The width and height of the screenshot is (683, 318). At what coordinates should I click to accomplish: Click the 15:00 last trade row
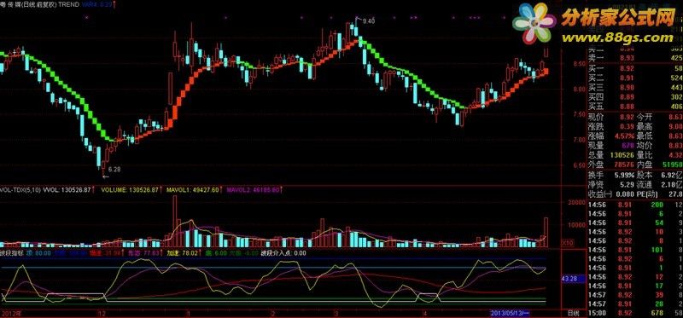click(635, 313)
